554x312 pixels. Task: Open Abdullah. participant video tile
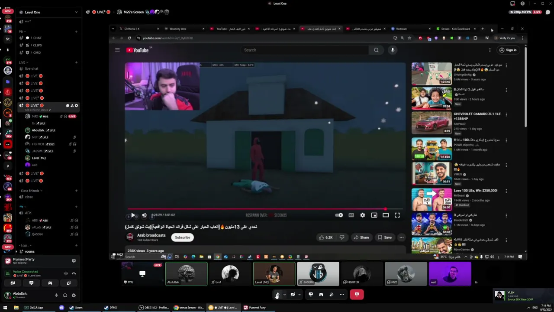pyautogui.click(x=187, y=274)
